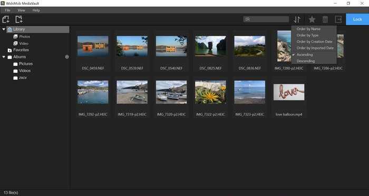Select IMG_7322-p2.HEIC flower thumbnail
Screen dimensions: 369x196
coord(210,92)
